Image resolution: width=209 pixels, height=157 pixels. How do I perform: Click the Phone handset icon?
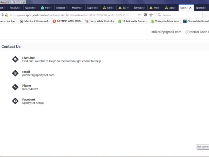[x=15, y=87]
